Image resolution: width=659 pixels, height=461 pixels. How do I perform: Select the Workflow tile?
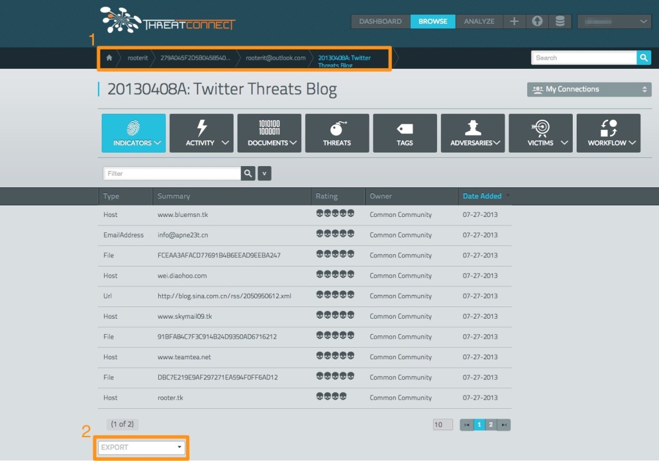pos(609,133)
